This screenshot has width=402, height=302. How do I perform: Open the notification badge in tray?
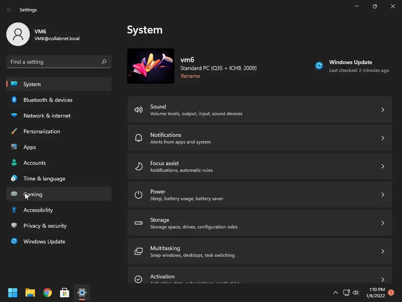[391, 293]
